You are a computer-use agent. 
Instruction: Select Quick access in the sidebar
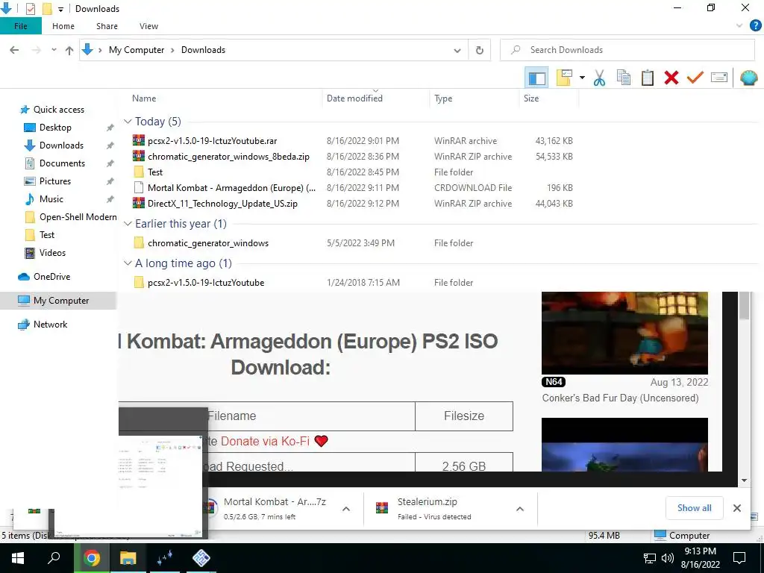pos(58,110)
